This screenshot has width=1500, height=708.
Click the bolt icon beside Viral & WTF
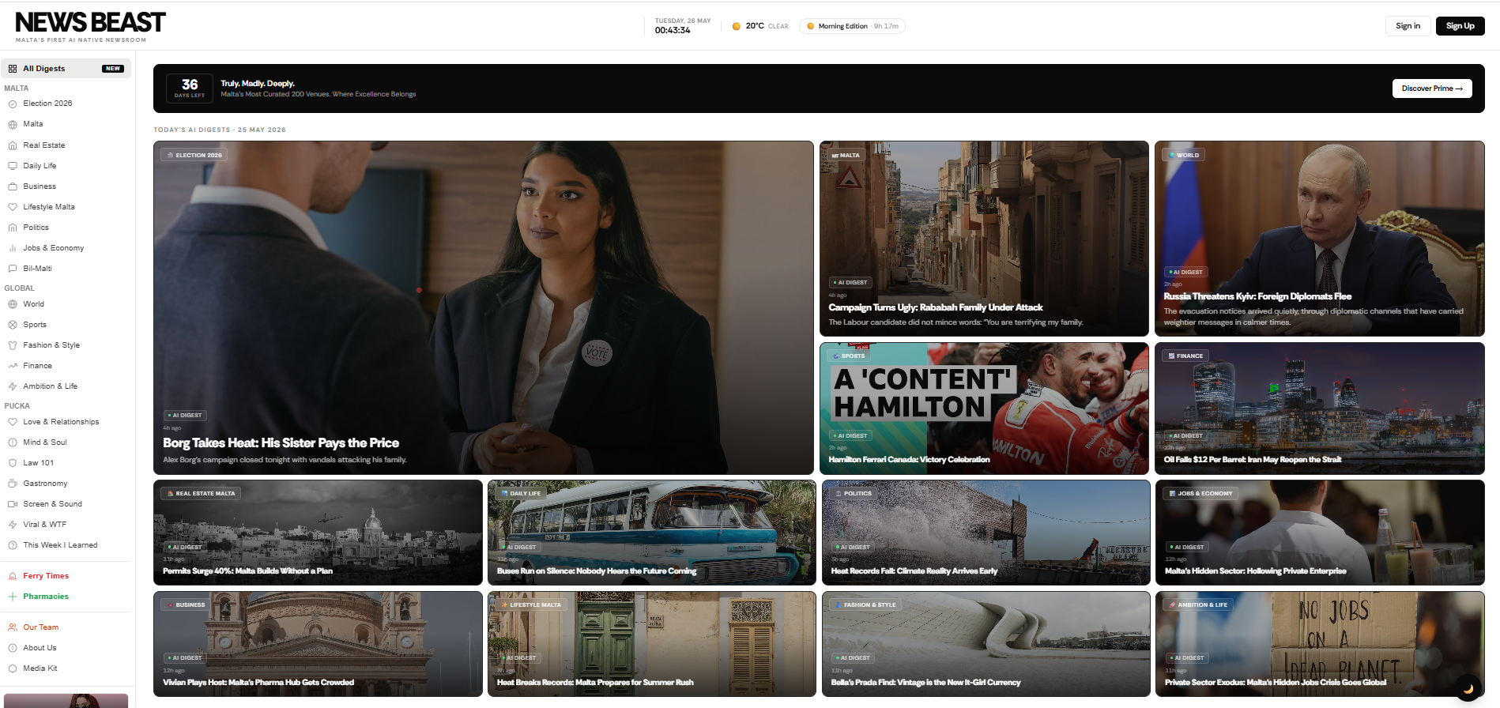point(13,525)
